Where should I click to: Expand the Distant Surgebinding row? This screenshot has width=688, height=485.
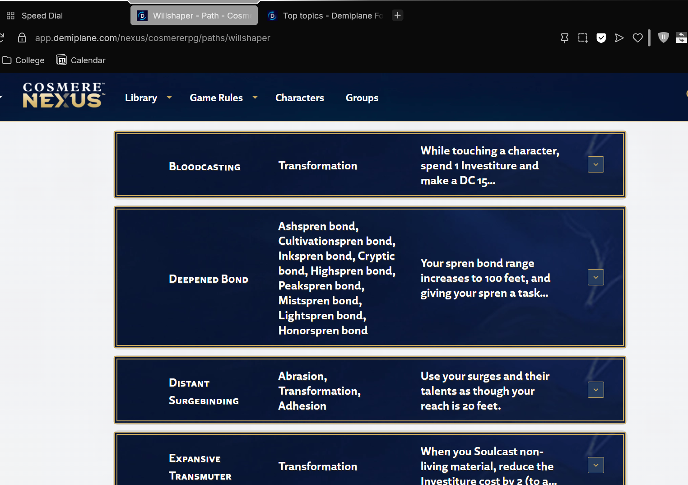(595, 390)
